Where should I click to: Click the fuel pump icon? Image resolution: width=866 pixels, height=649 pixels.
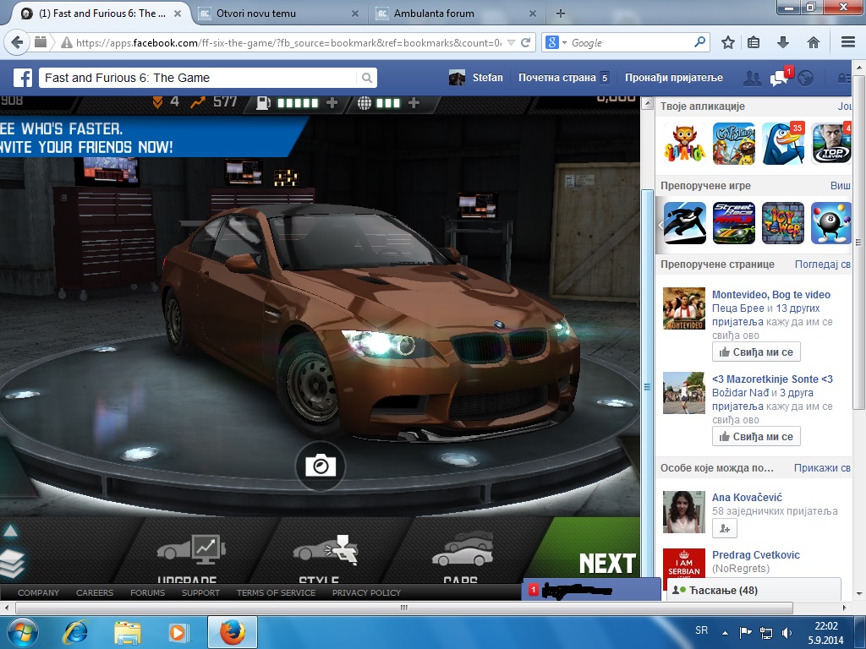coord(264,102)
